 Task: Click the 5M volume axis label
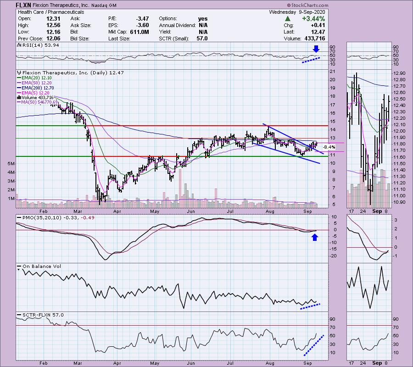pos(11,164)
